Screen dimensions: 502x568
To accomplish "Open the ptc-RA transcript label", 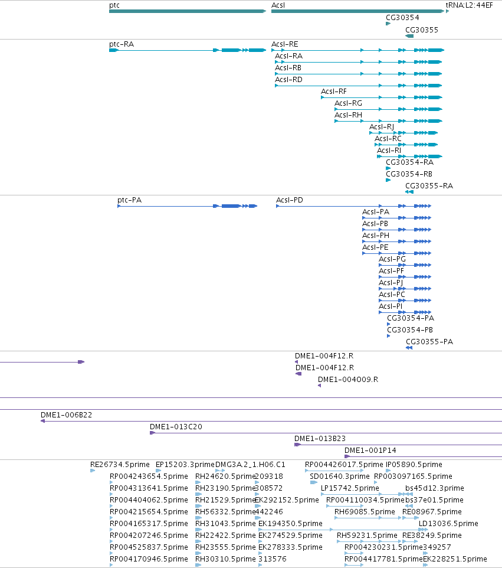I will pos(122,44).
